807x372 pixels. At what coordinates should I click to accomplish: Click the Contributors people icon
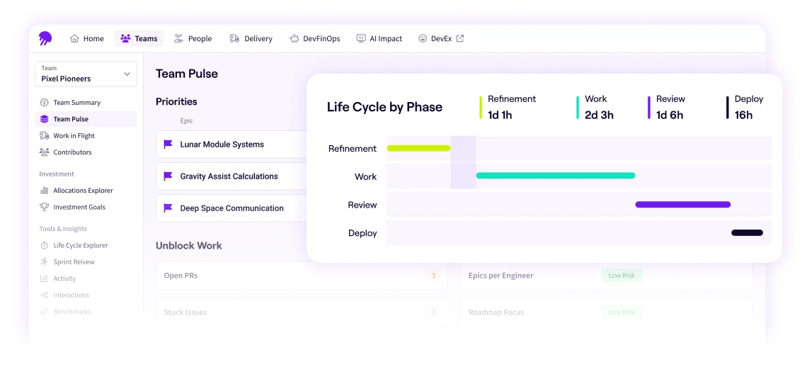tap(45, 152)
